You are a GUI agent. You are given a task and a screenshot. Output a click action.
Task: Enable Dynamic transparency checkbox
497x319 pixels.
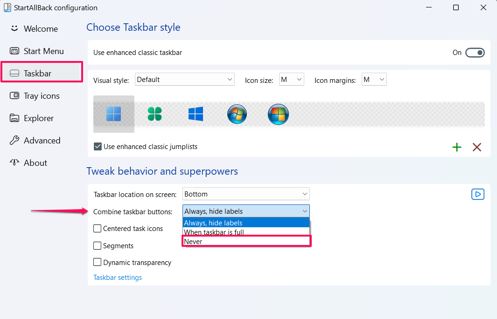(98, 262)
